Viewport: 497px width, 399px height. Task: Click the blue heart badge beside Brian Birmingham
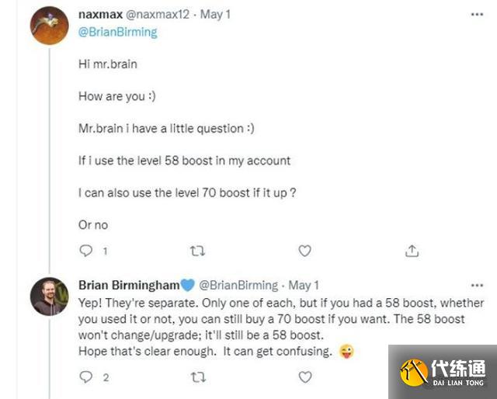(x=188, y=285)
